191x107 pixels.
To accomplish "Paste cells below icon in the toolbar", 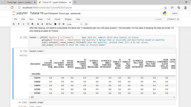I will coord(33,24).
